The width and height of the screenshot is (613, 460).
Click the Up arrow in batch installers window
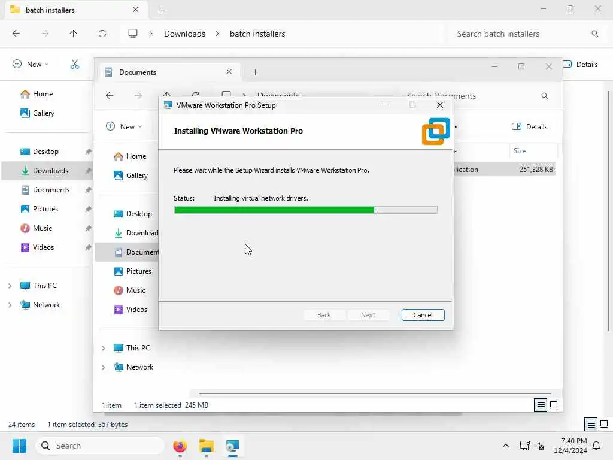(73, 34)
